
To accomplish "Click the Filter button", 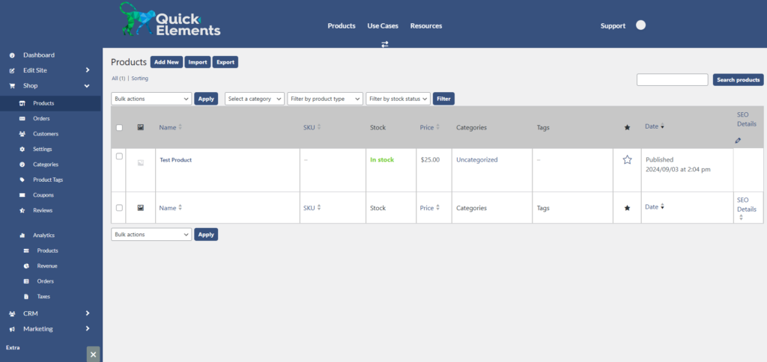I will pos(443,99).
